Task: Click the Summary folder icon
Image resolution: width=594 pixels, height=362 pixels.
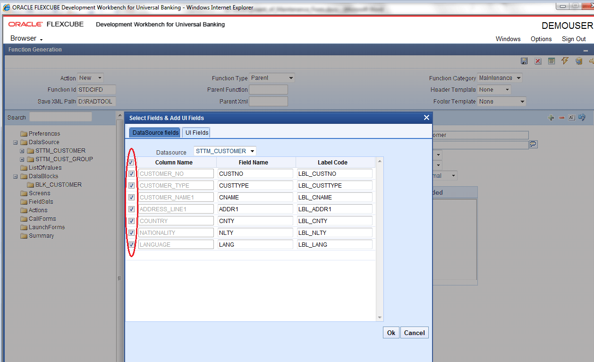Action: coord(24,236)
